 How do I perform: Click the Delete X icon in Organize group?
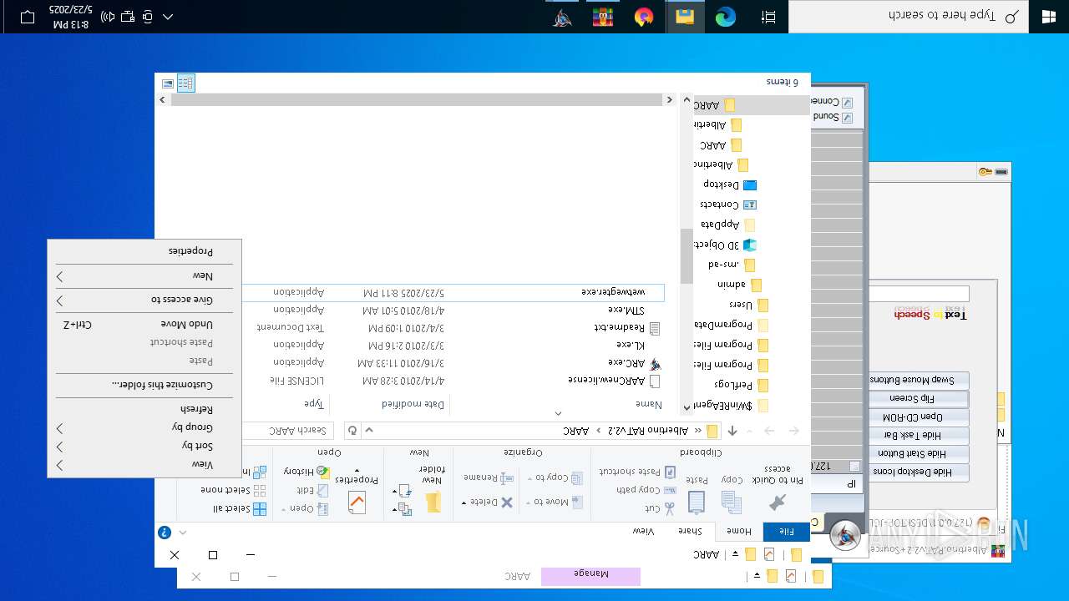click(506, 503)
